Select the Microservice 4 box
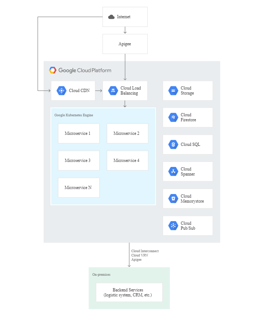 [x=127, y=160]
